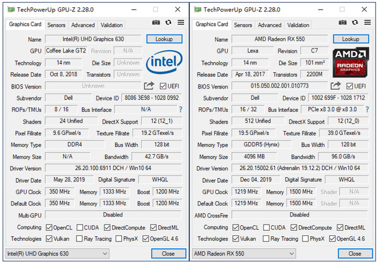Select Graphics Card tab in AMD window
This screenshot has width=378, height=263.
pos(212,24)
